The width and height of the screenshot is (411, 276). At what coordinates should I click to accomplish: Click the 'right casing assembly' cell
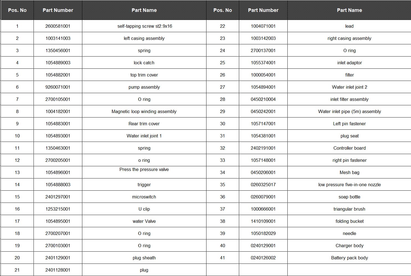(x=349, y=38)
